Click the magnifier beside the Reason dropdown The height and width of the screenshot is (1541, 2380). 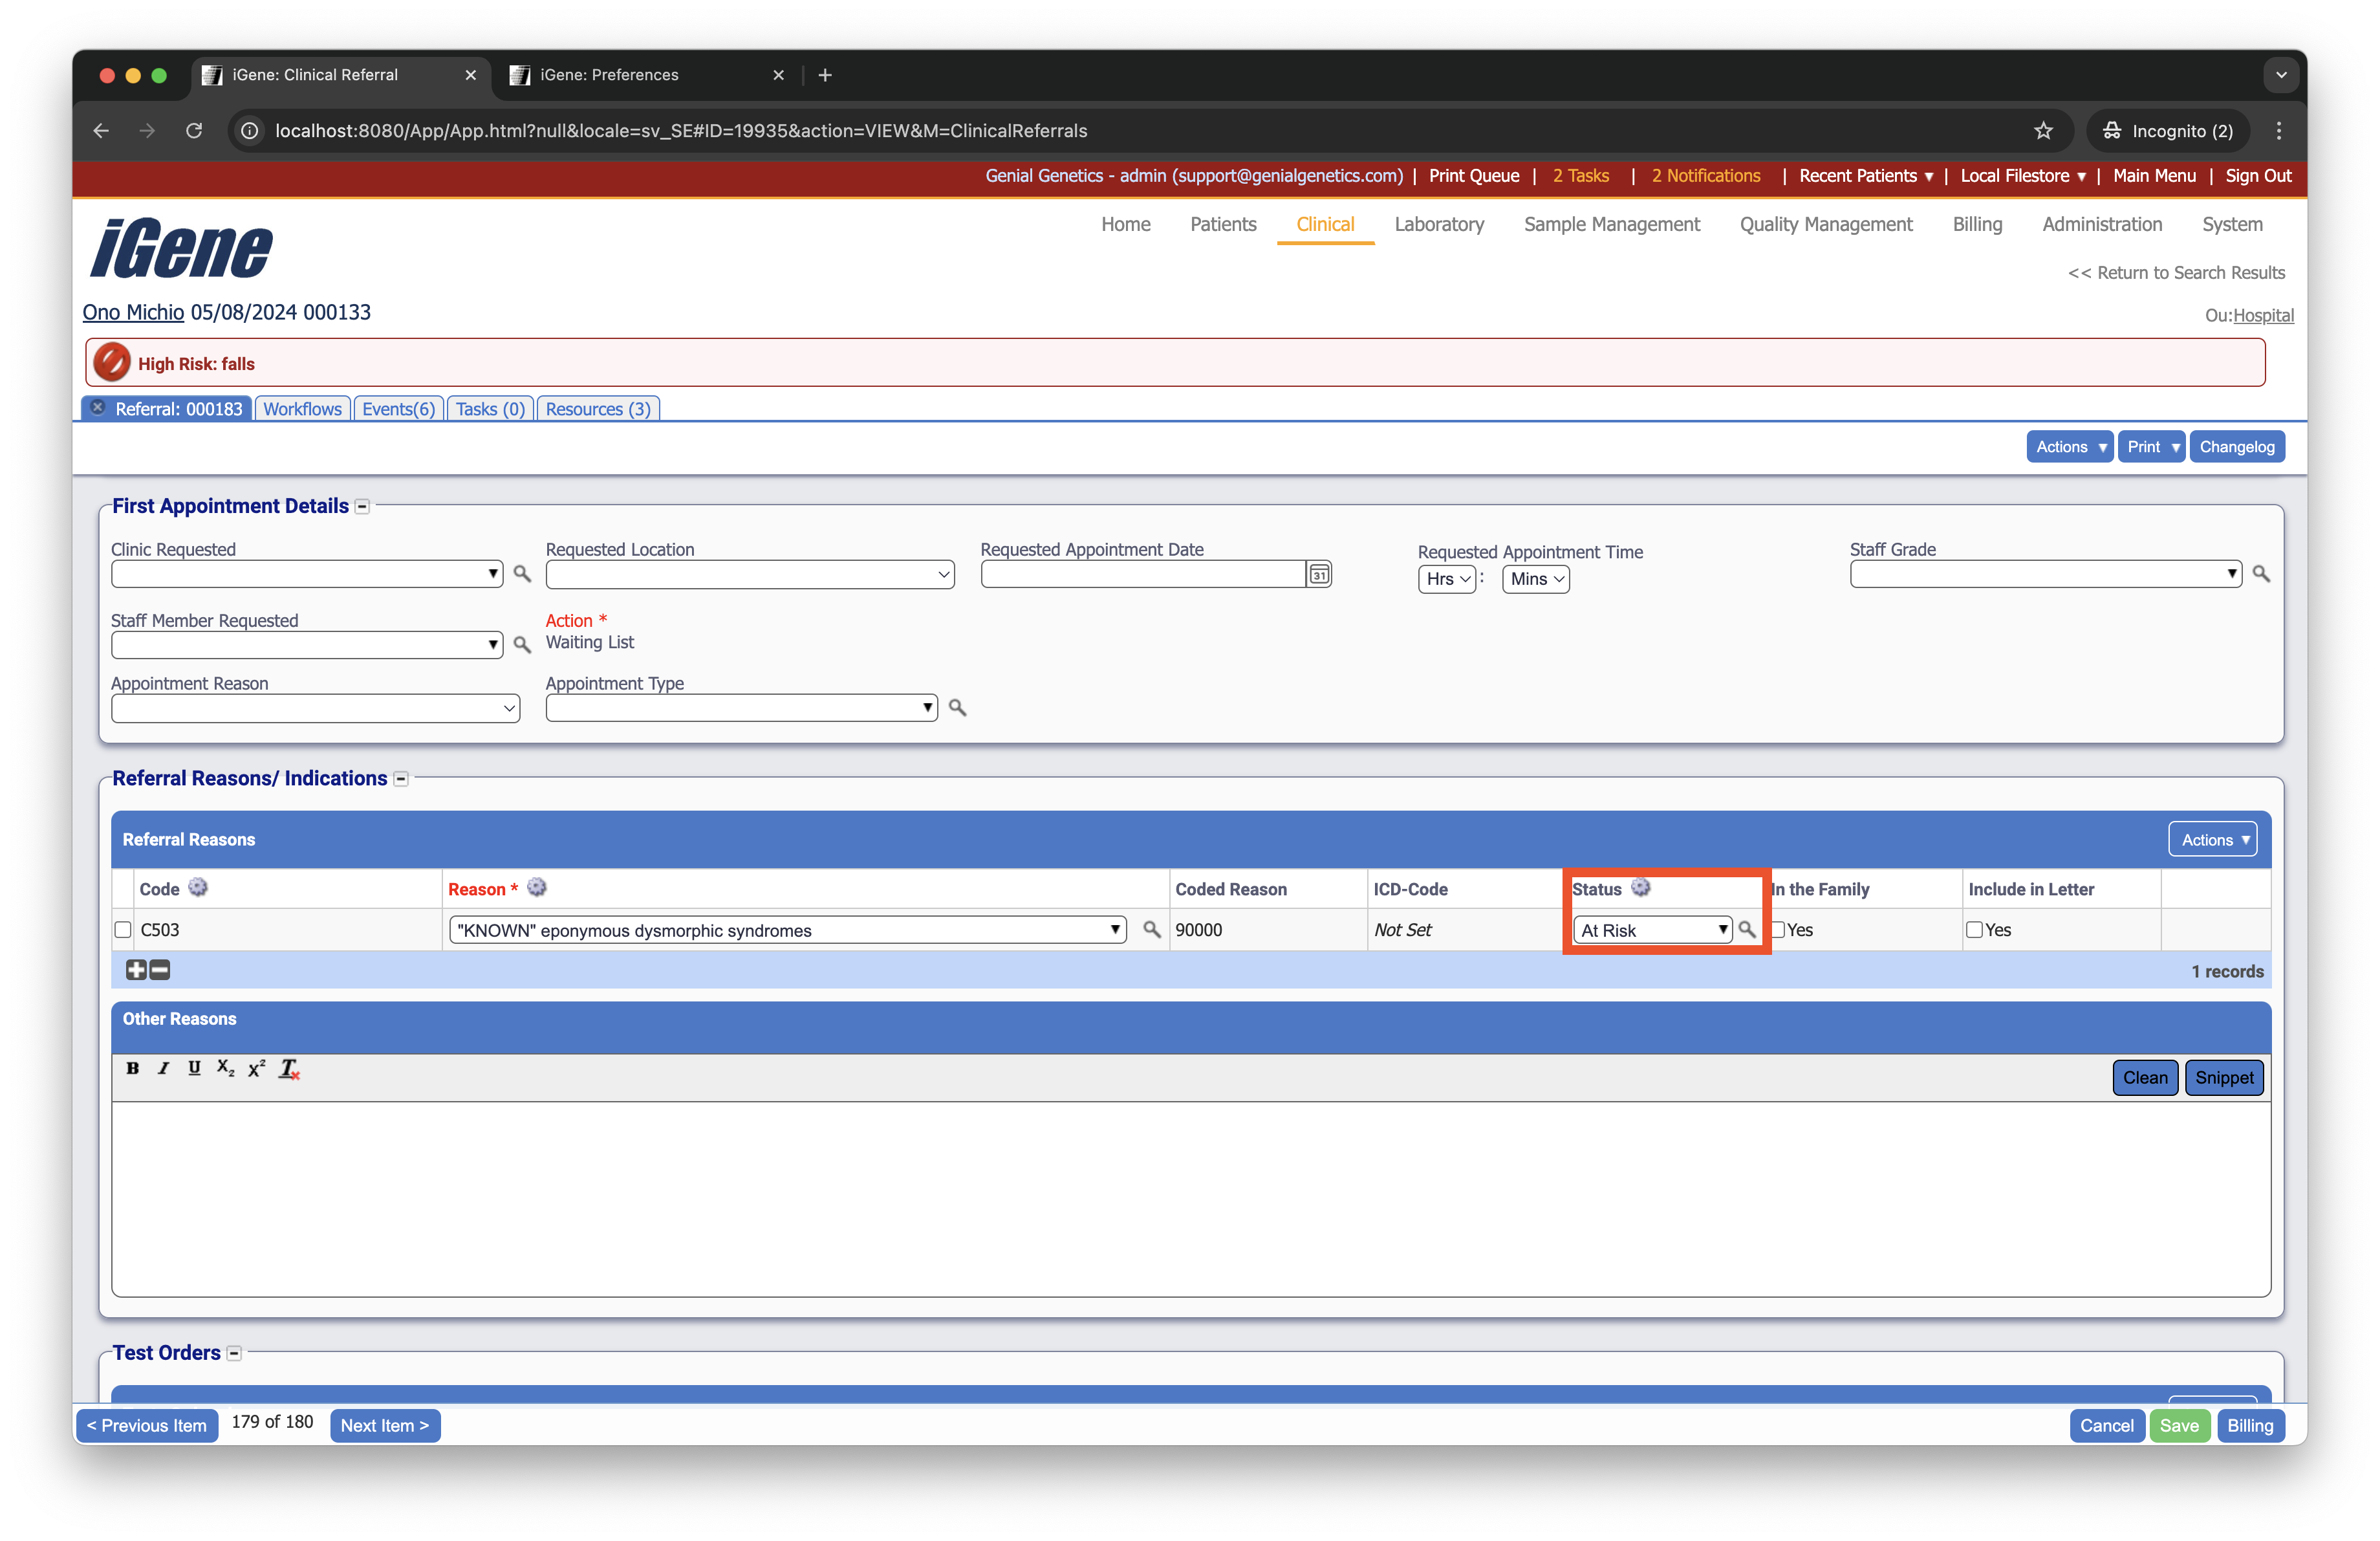[x=1152, y=930]
